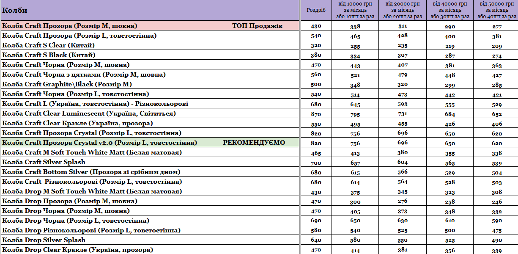This screenshot has height=254, width=518.
Task: Select 'Колба Drop Різнокольорові' product row
Action: click(x=150, y=230)
